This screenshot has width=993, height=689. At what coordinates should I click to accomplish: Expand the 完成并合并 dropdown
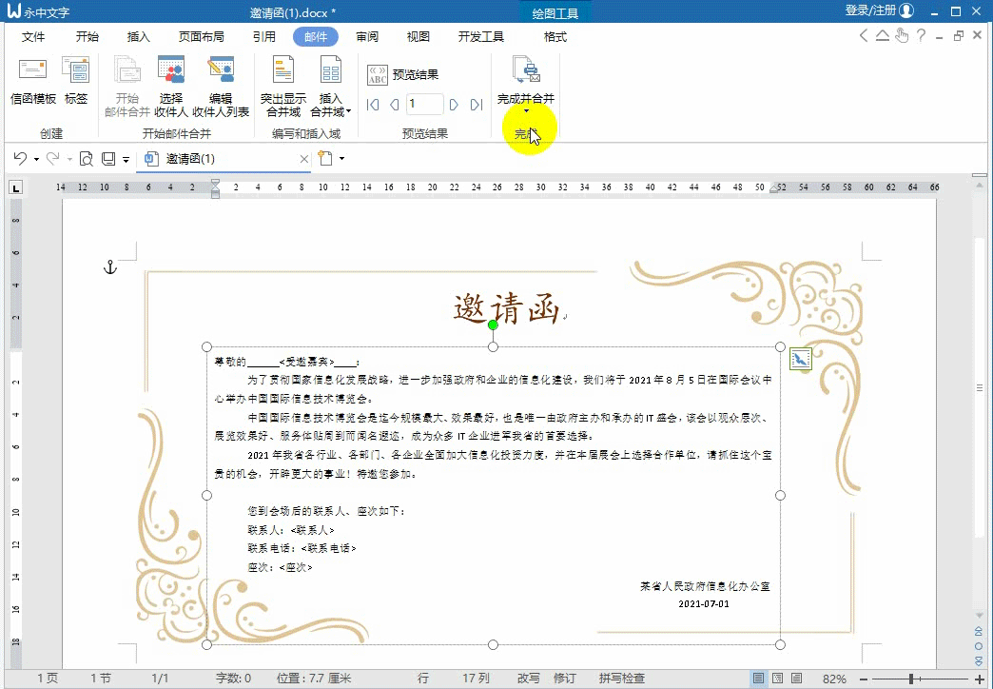pyautogui.click(x=528, y=111)
